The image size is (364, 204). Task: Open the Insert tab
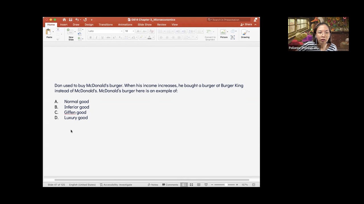click(64, 25)
